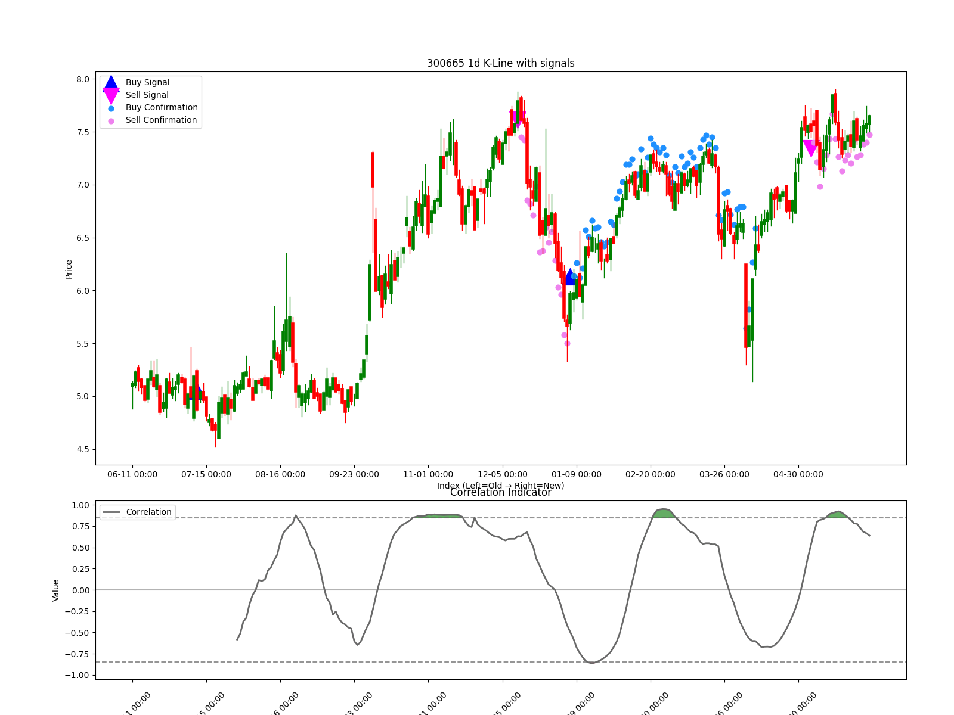Click the 'Correlation' legend label in lower chart
This screenshot has height=715, width=954.
tap(149, 512)
